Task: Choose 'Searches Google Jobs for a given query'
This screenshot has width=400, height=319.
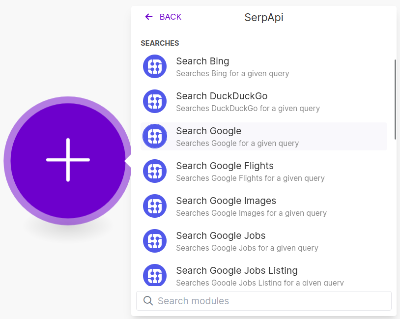Action: 247,248
